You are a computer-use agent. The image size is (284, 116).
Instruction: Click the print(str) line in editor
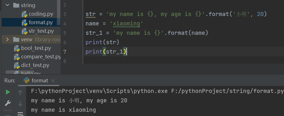102,42
